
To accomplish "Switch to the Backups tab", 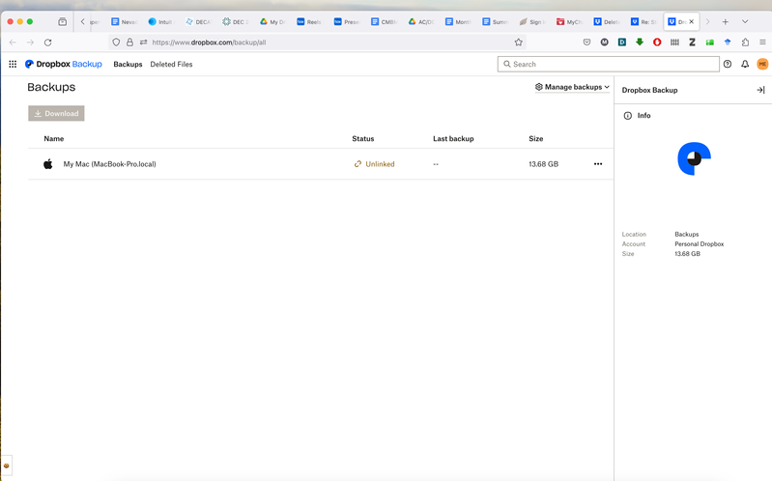I will 128,65.
